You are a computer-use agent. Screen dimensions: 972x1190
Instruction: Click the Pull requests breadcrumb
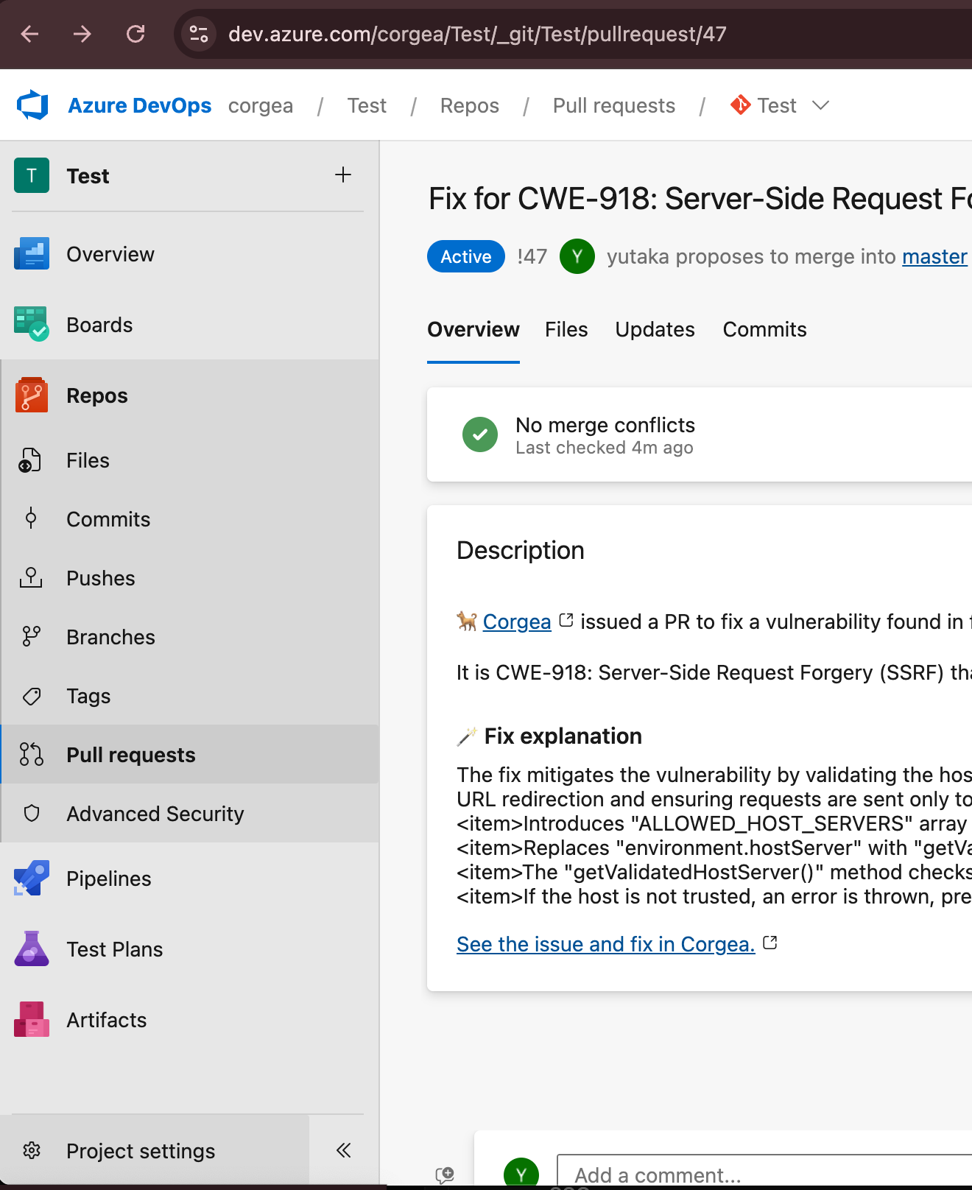click(x=614, y=105)
